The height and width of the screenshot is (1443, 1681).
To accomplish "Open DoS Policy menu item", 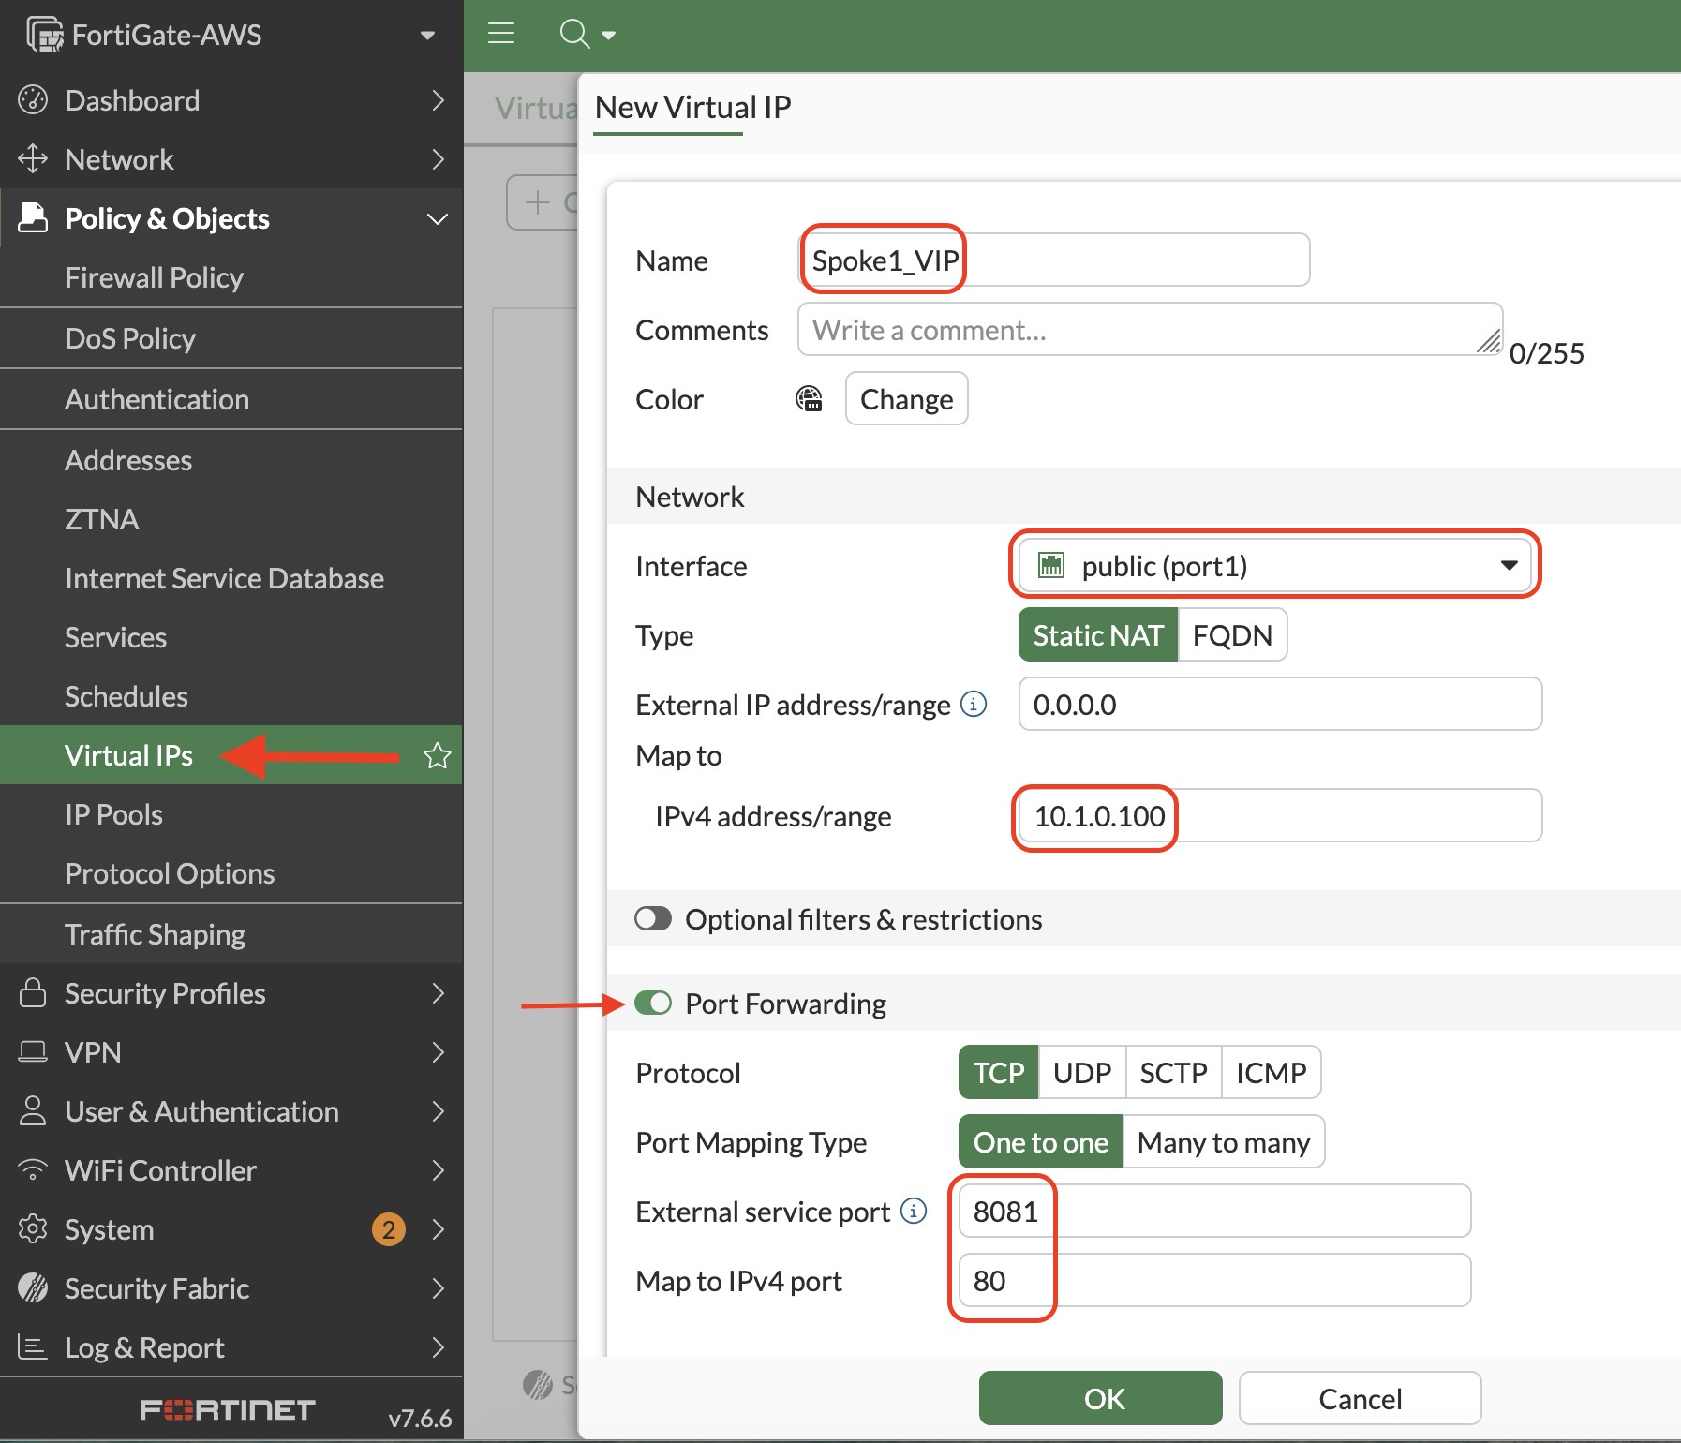I will pyautogui.click(x=231, y=338).
